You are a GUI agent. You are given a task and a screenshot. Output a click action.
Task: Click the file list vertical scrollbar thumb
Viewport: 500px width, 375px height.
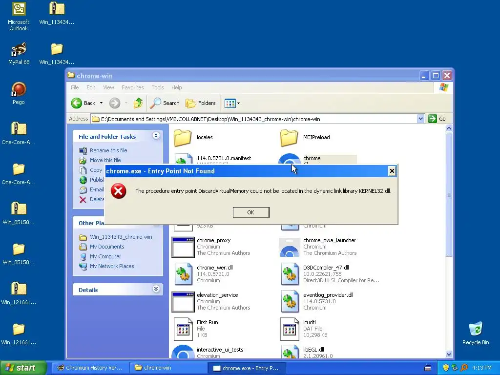coord(449,194)
